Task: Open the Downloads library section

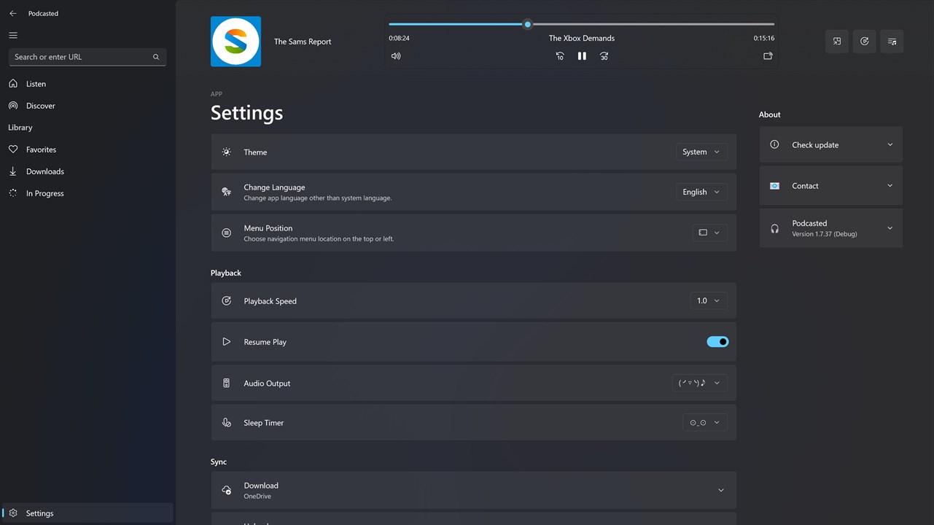Action: coord(87,171)
